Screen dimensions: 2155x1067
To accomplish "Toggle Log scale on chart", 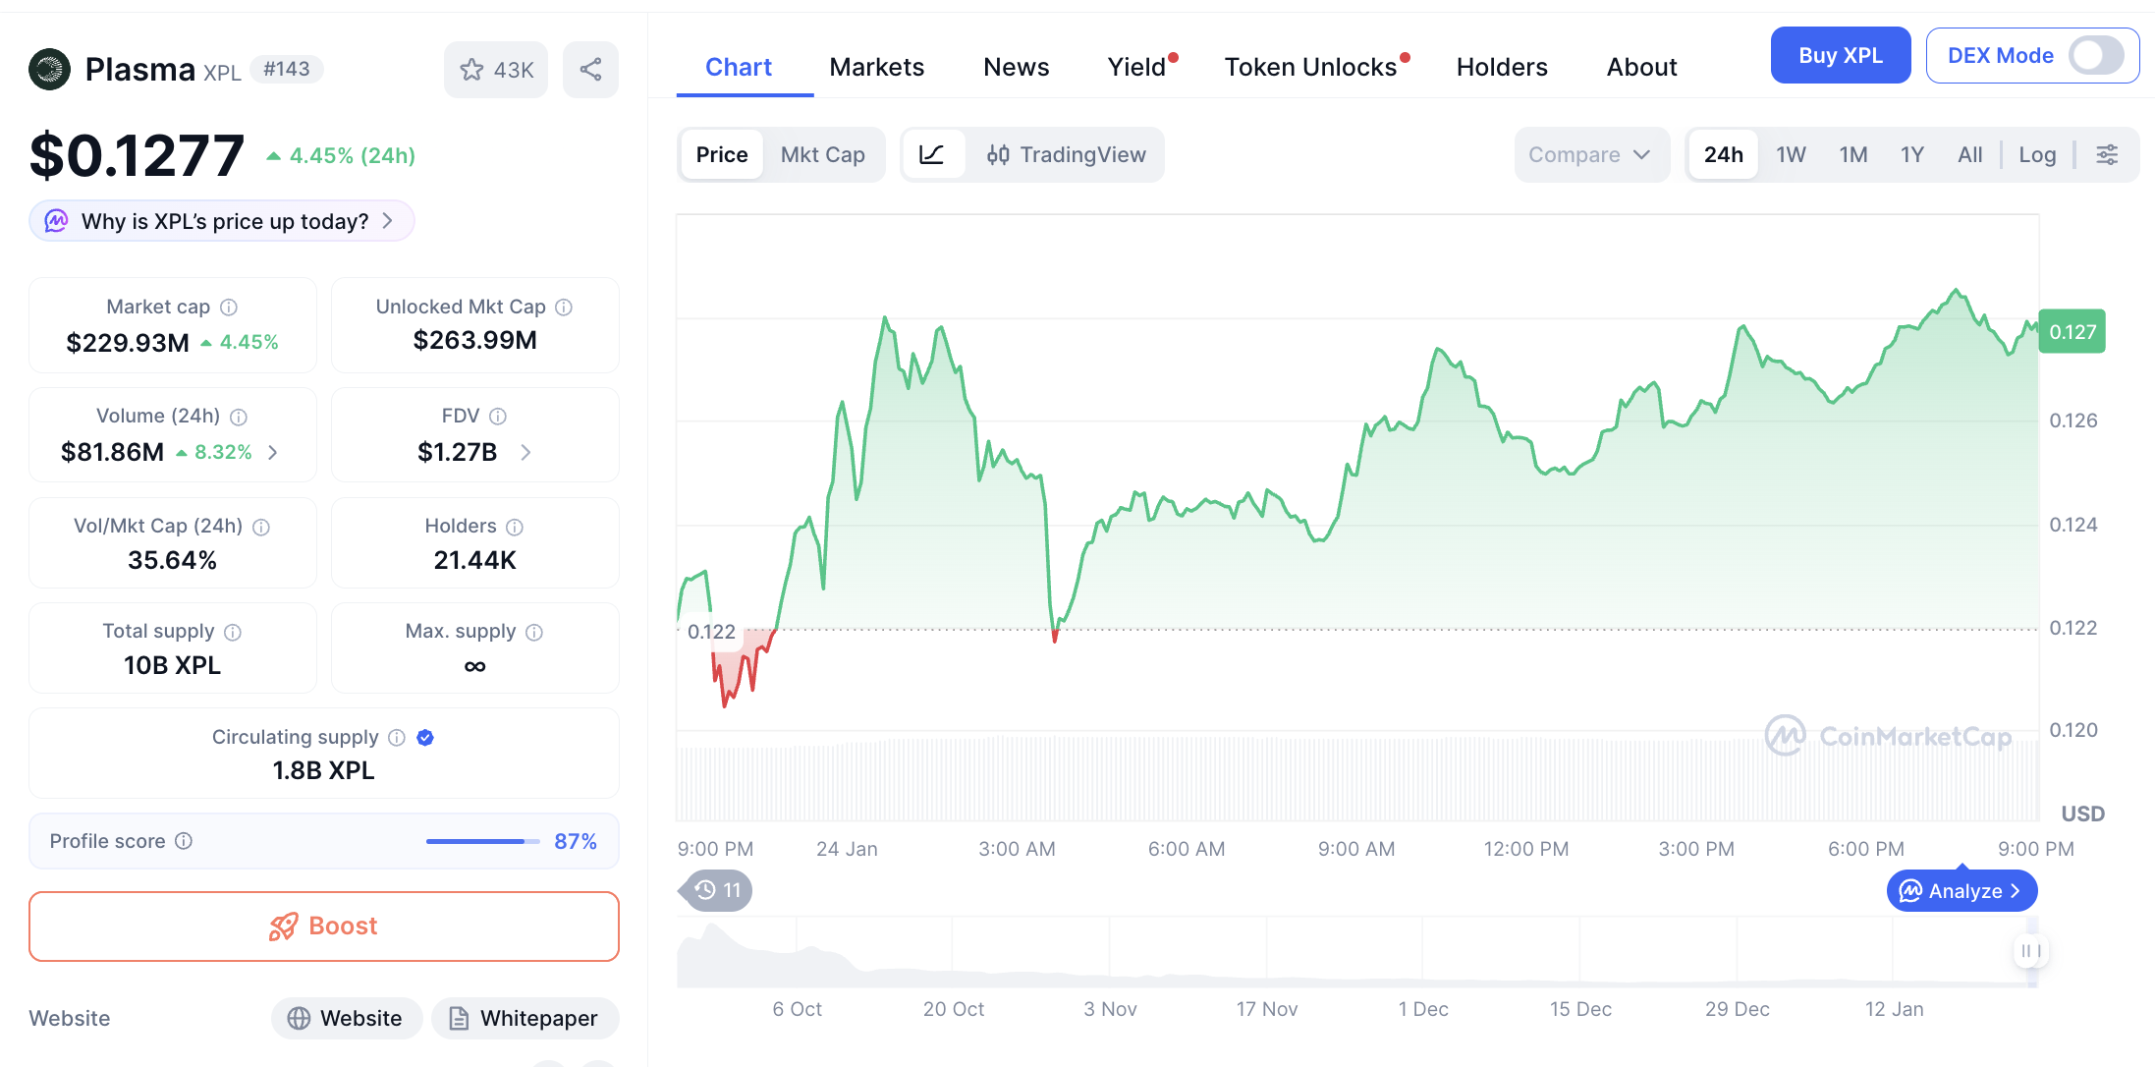I will (2037, 154).
